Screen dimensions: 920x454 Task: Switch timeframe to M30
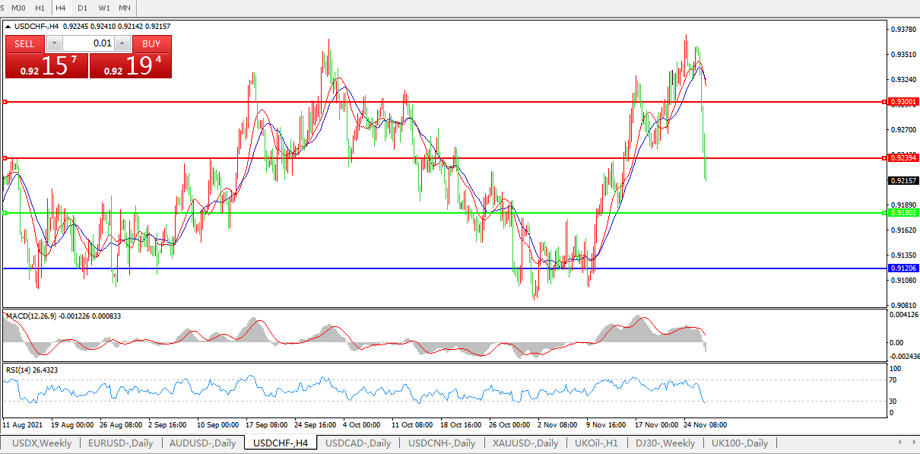[x=18, y=8]
